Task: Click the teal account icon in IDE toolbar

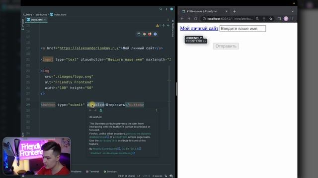Action: [172, 9]
